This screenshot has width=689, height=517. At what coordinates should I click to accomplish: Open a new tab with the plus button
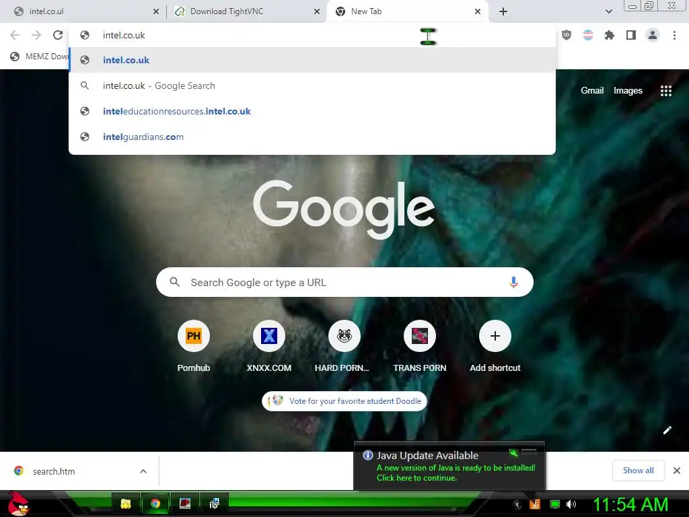pos(503,11)
